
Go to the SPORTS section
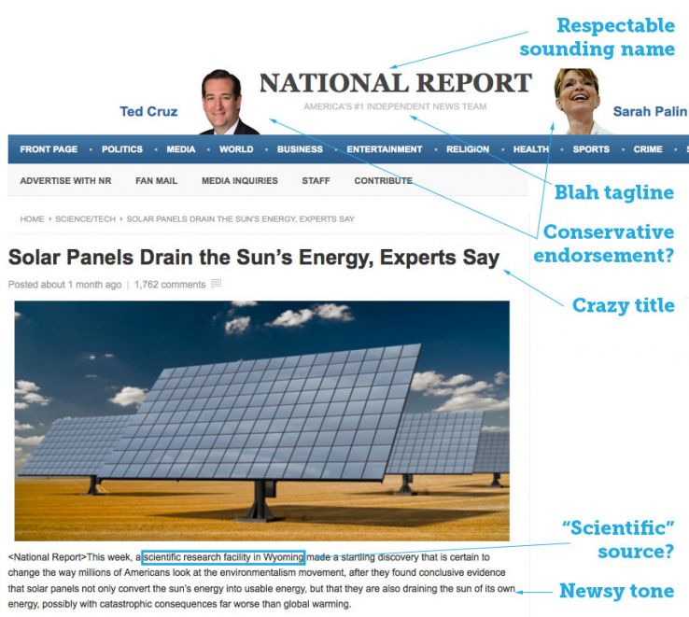pyautogui.click(x=591, y=149)
